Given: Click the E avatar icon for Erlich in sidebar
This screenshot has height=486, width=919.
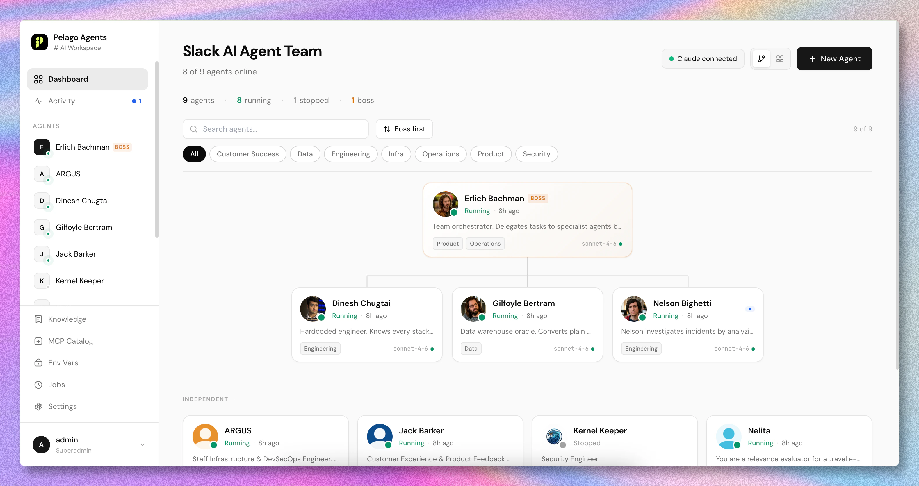Looking at the screenshot, I should click(x=42, y=147).
